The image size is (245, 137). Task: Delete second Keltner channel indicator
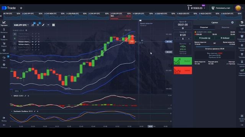[39, 45]
